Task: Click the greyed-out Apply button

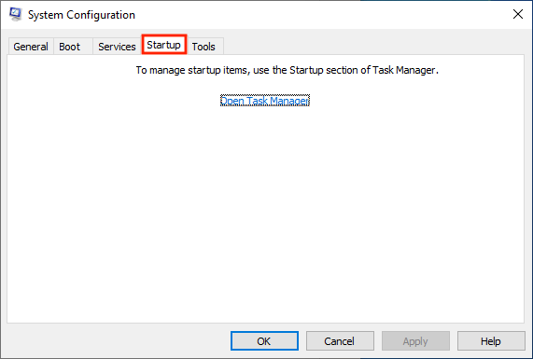Action: tap(415, 341)
